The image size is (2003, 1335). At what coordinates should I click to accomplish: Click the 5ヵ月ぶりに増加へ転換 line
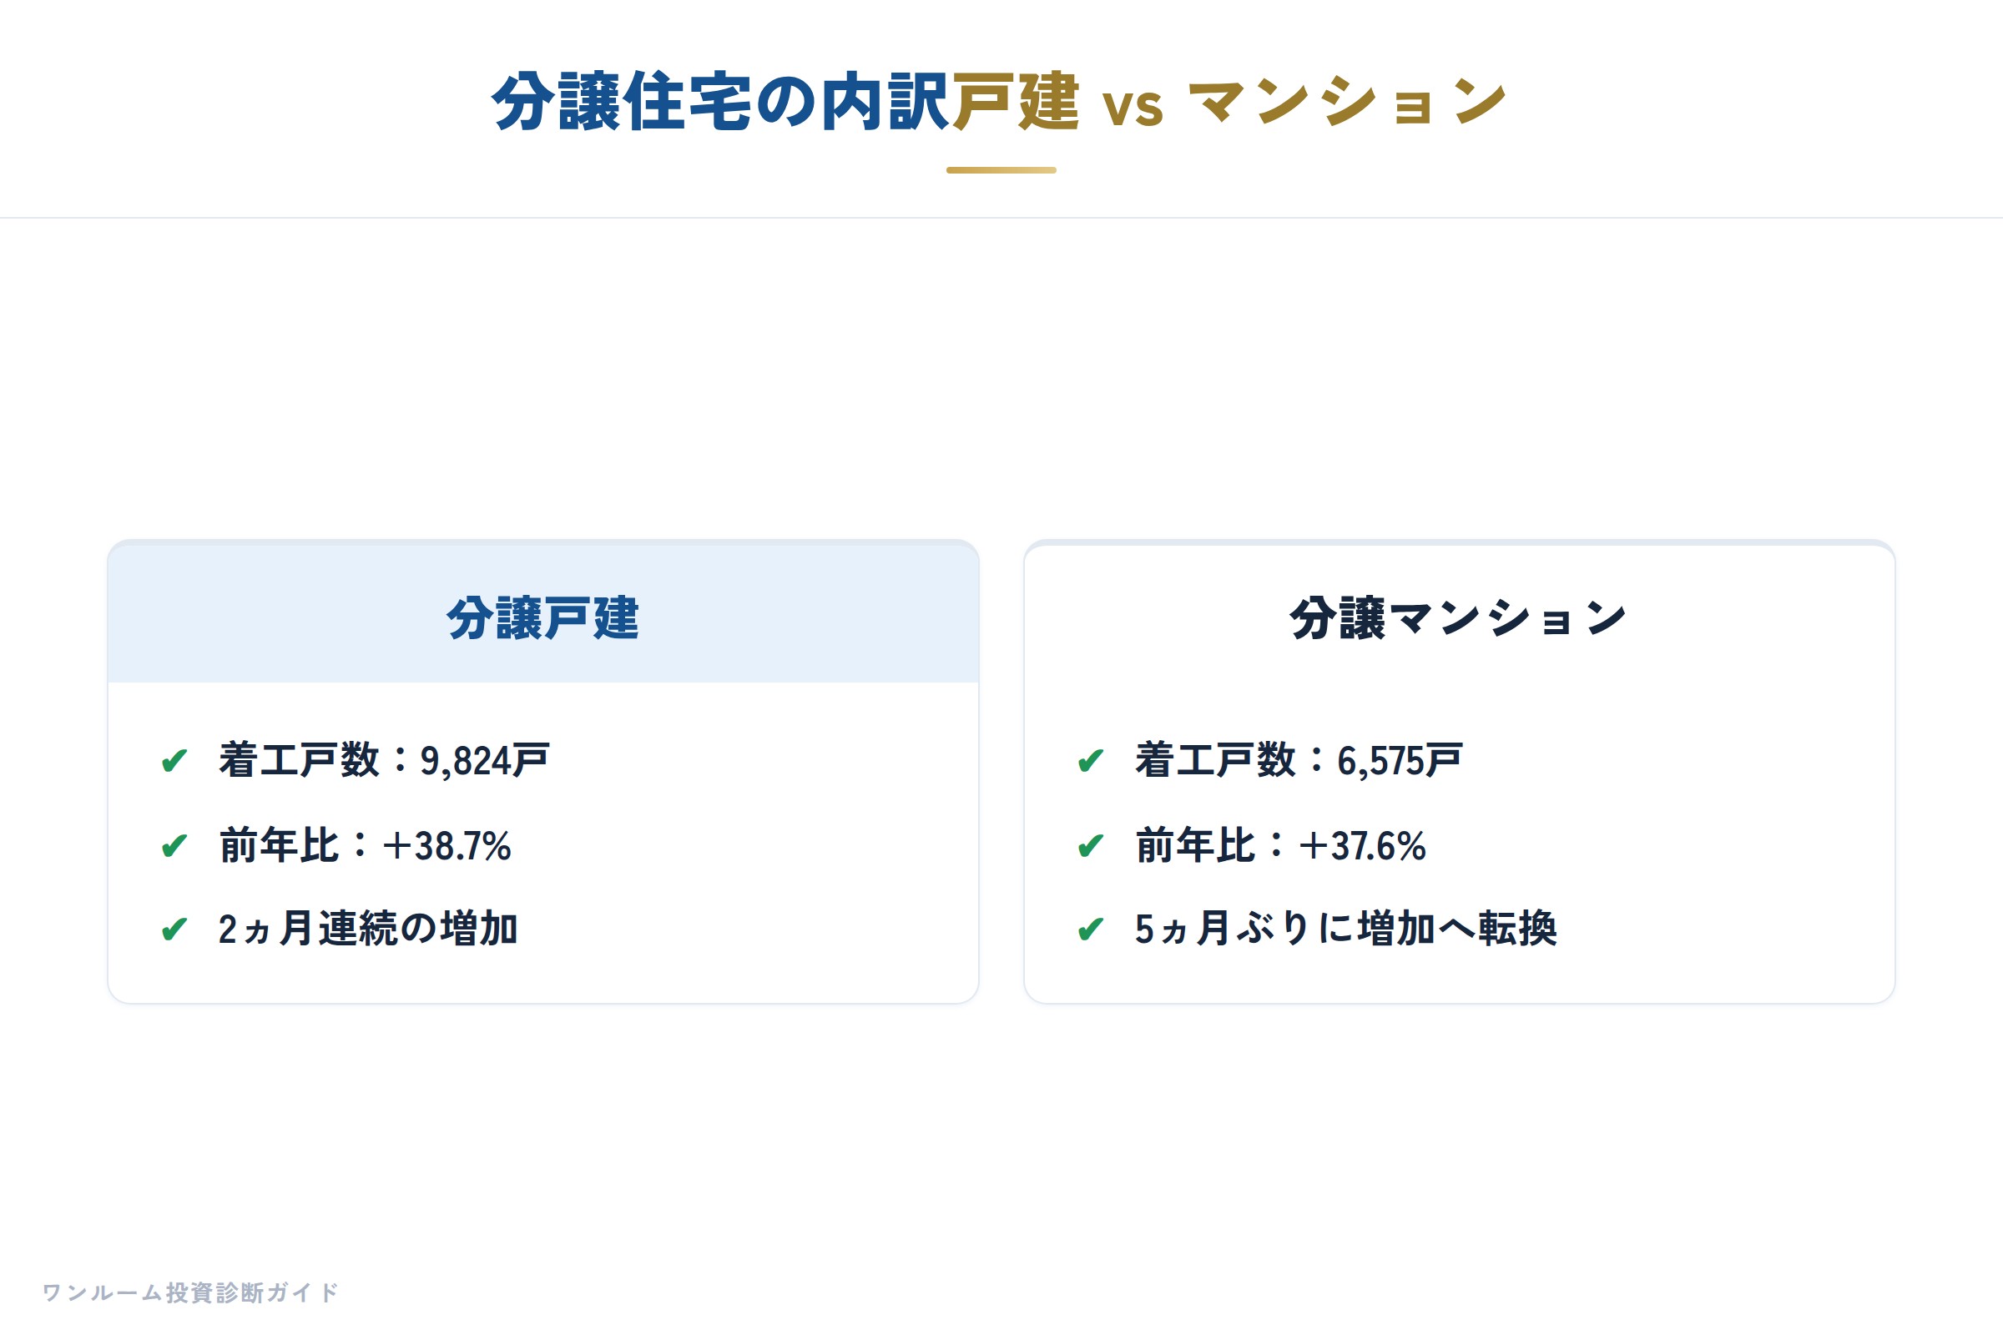1345,929
